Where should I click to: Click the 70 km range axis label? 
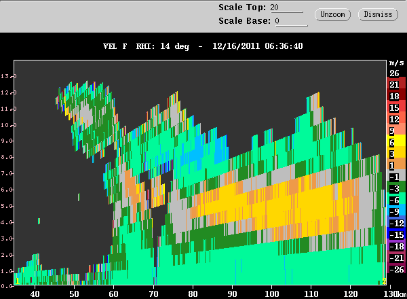(153, 294)
